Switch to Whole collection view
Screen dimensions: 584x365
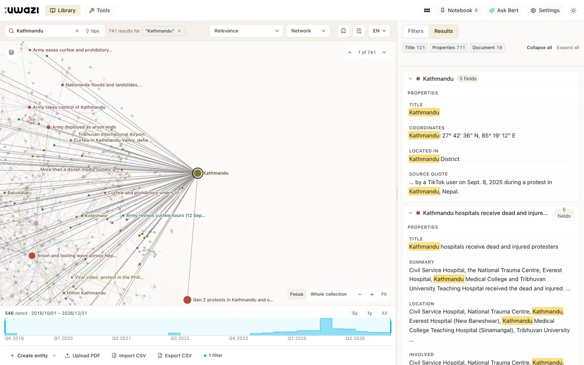click(328, 294)
